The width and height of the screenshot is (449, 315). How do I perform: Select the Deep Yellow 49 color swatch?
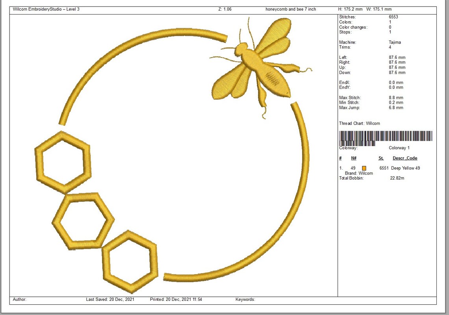(x=364, y=168)
